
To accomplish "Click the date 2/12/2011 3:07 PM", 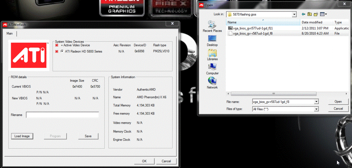I will [x=315, y=28].
